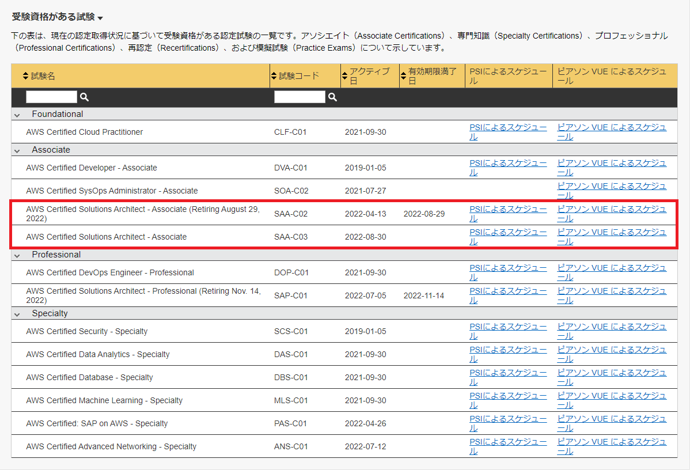Select AWS Certified Developer - Associate name
This screenshot has width=690, height=470.
(x=92, y=168)
